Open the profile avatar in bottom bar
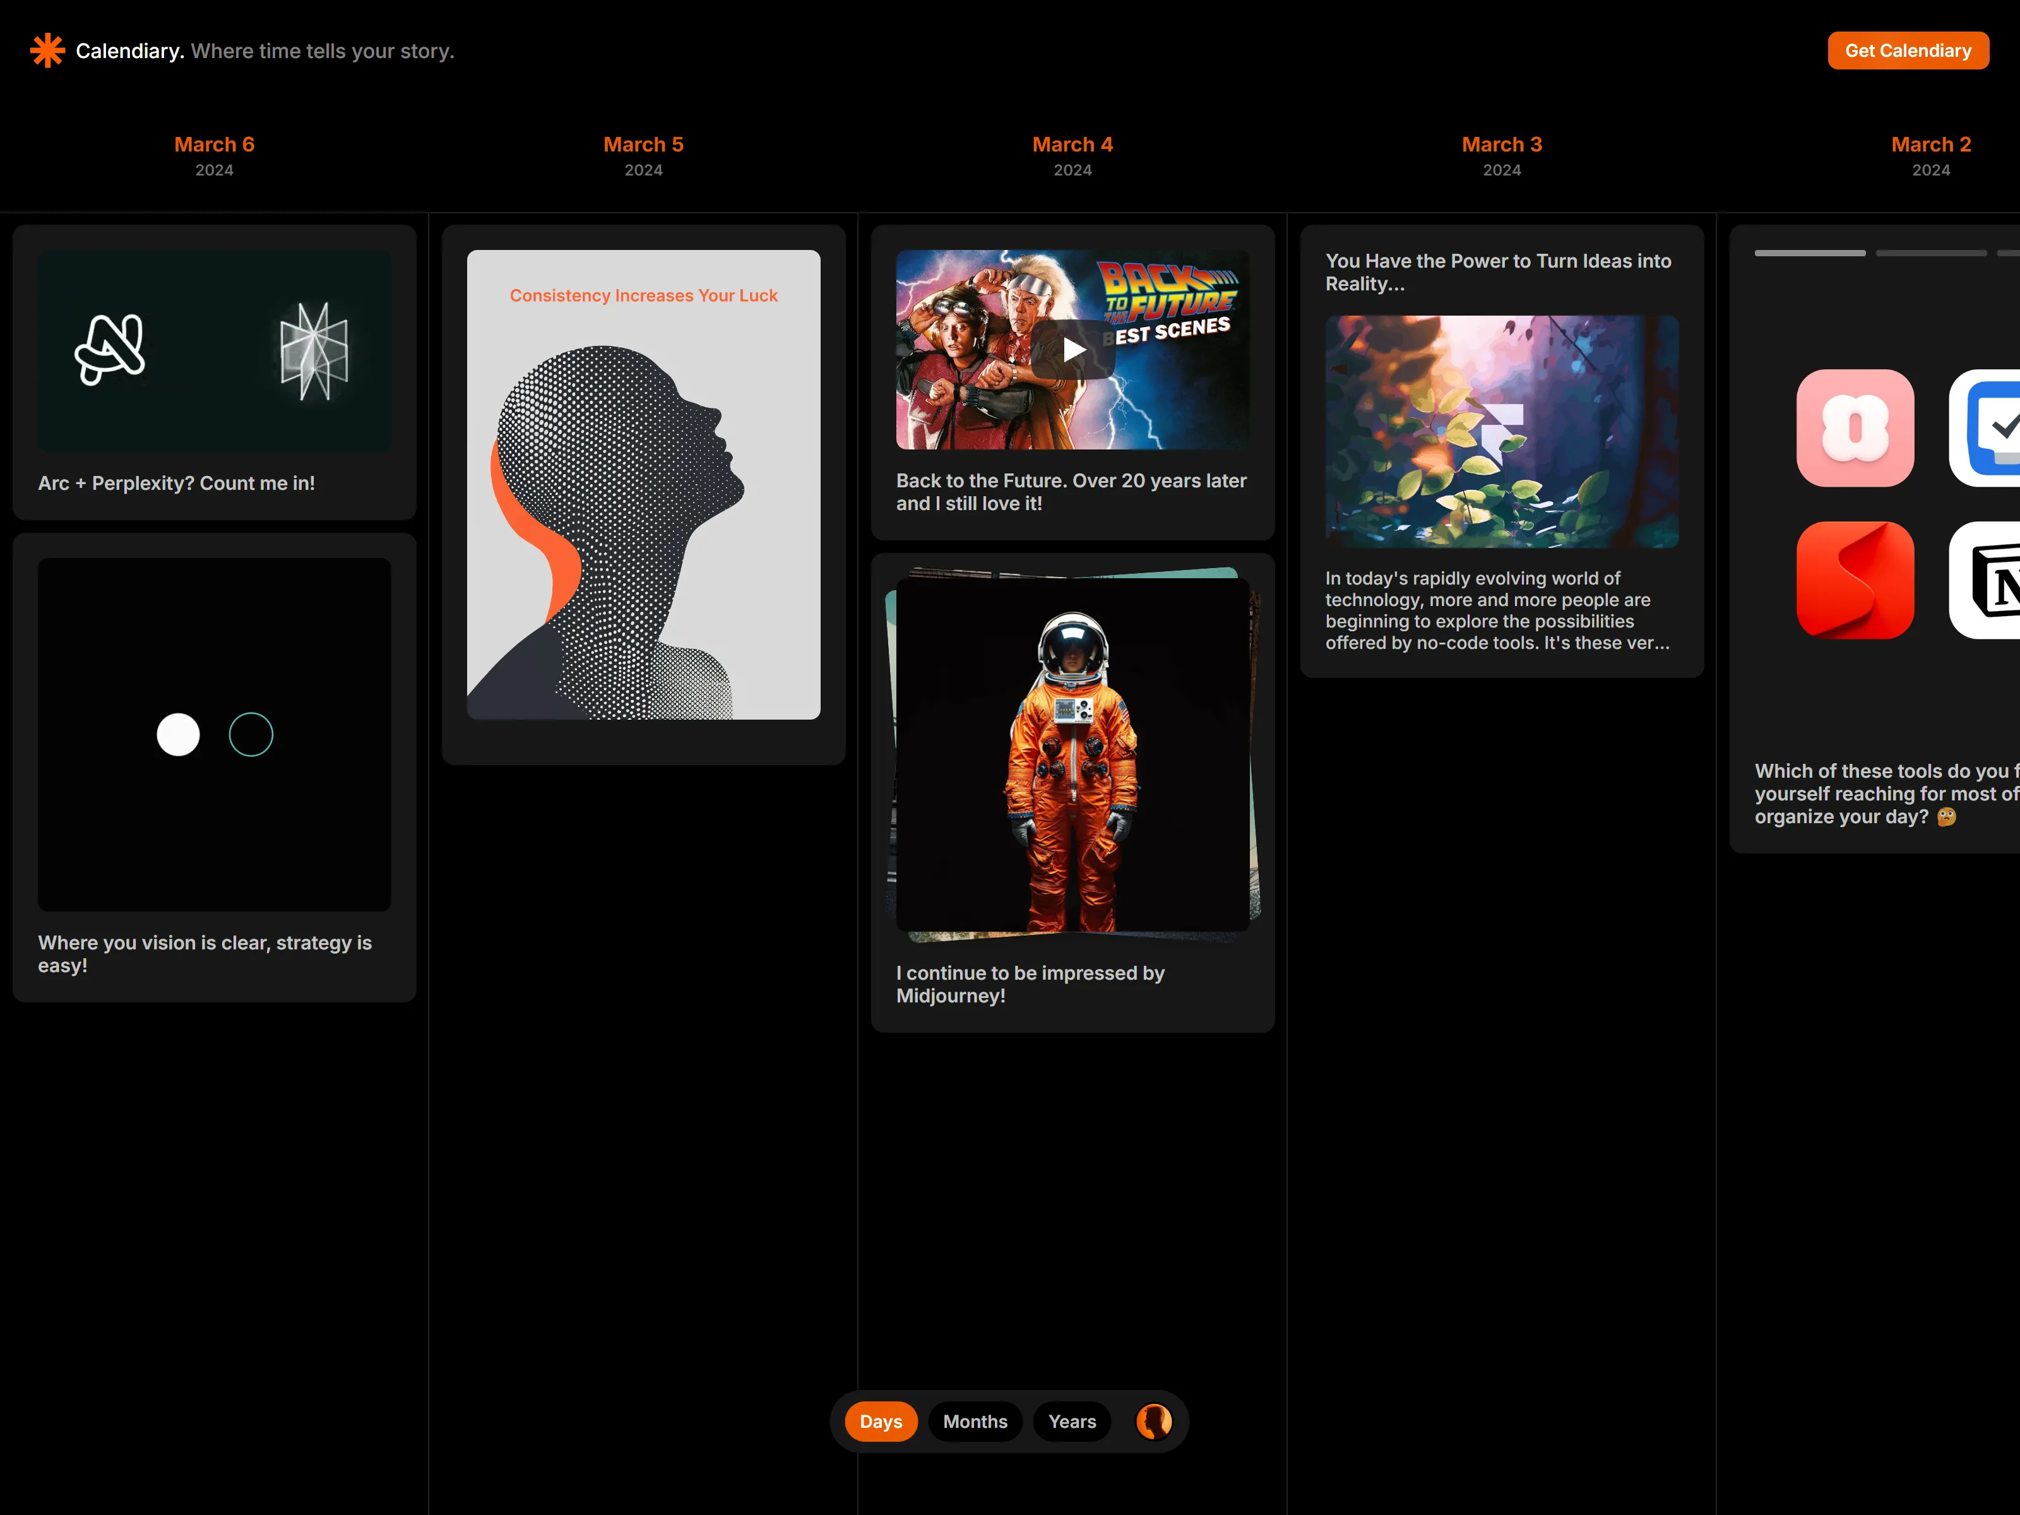This screenshot has height=1515, width=2020. coord(1153,1421)
